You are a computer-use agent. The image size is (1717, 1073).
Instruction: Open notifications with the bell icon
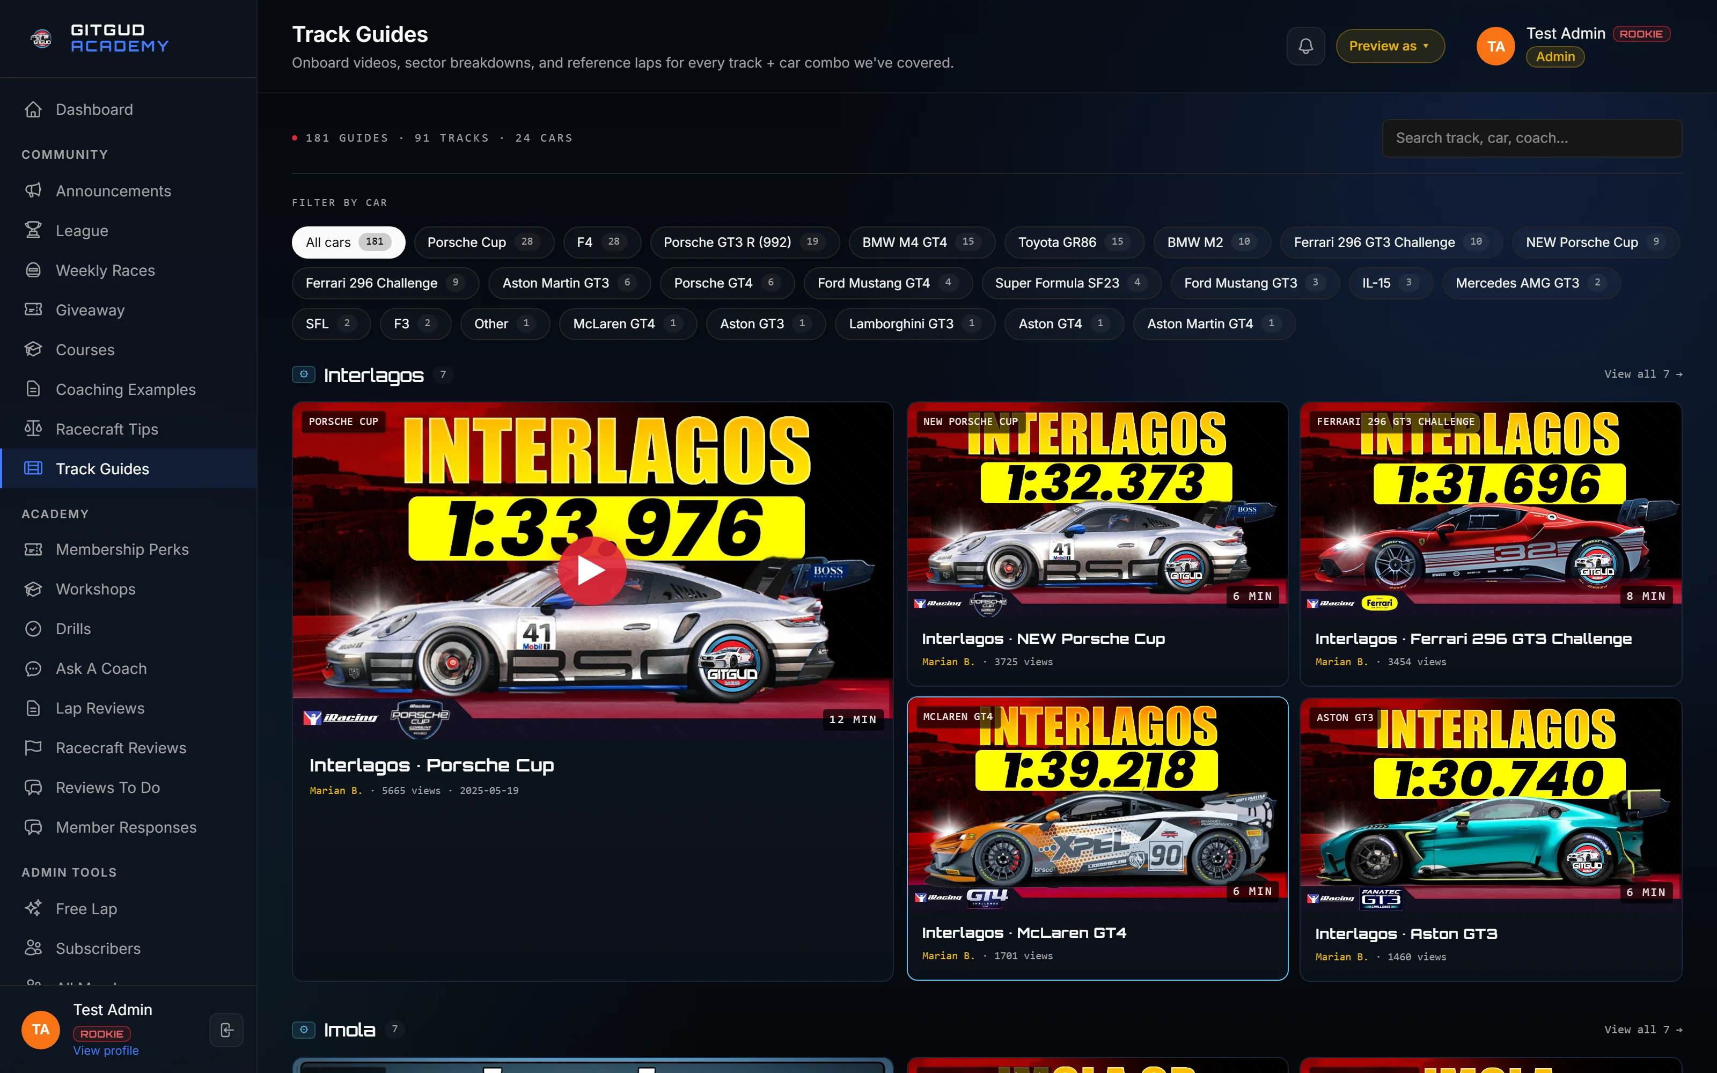click(x=1305, y=46)
